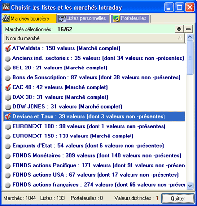Select row text 'DAX 30 : 31 valeurs'

click(x=37, y=97)
